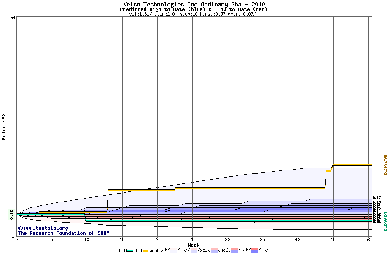Click the yellow HTD legend swatch

pos(145,250)
